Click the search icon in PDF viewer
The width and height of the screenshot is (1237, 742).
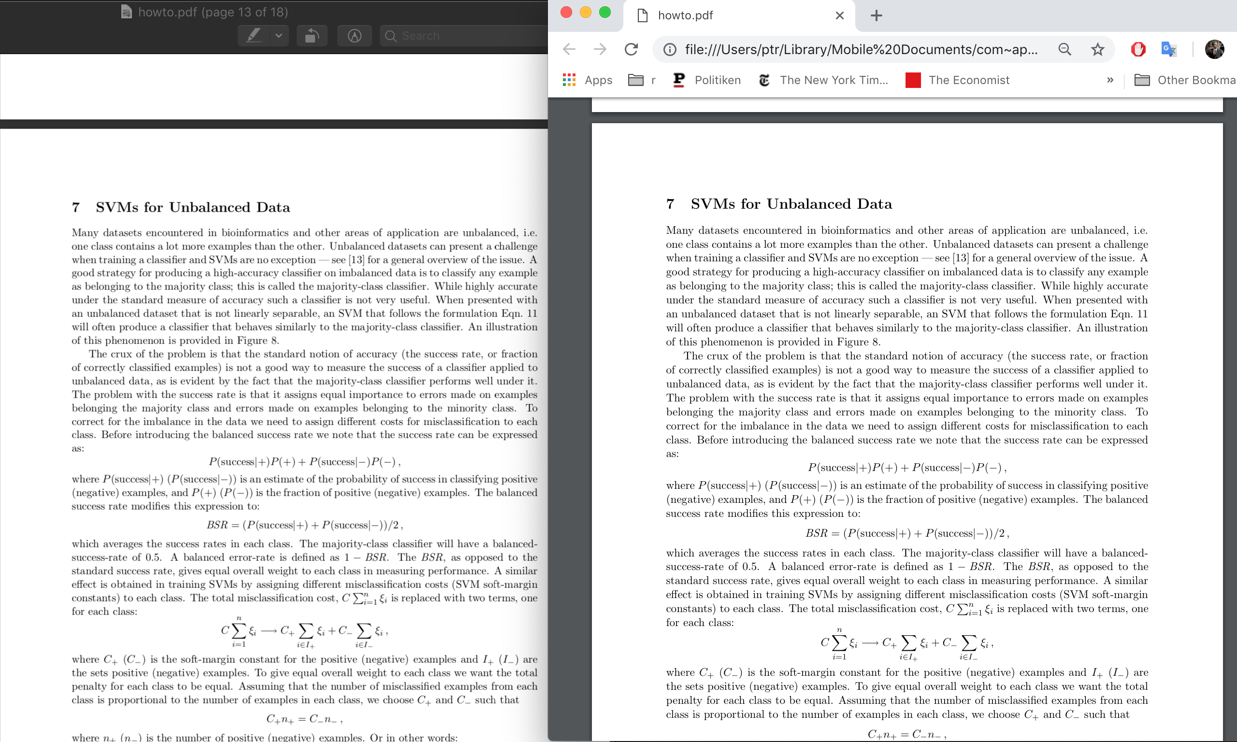coord(391,35)
